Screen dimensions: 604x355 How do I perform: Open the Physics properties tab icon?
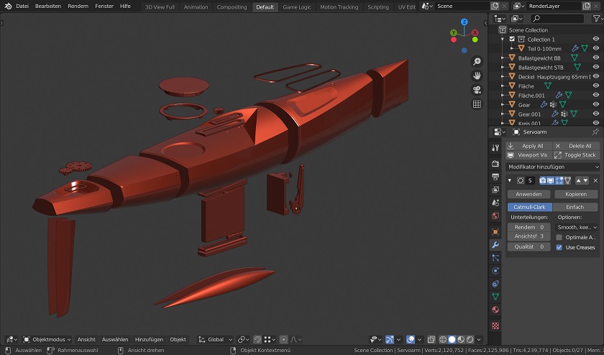(495, 271)
